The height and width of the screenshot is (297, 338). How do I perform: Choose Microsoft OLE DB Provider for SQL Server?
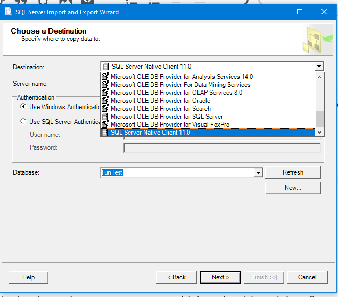click(x=208, y=117)
